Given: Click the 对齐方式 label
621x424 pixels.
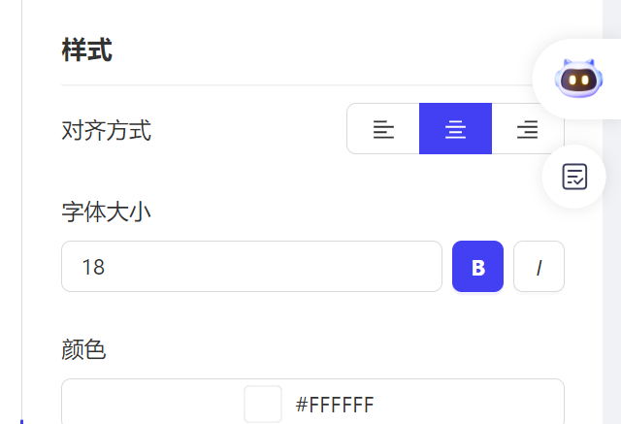Looking at the screenshot, I should click(106, 130).
